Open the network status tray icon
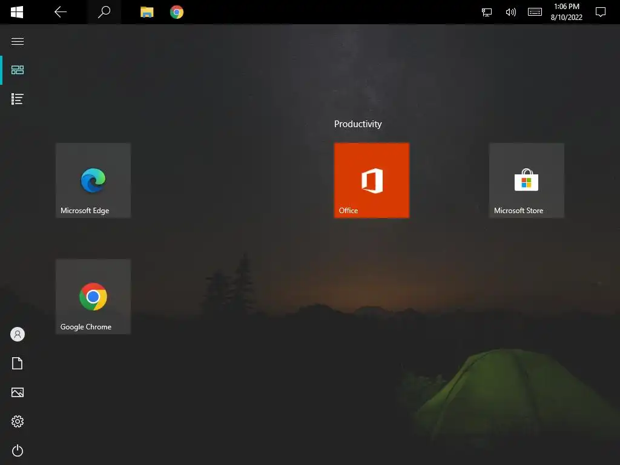Image resolution: width=620 pixels, height=465 pixels. pos(487,12)
